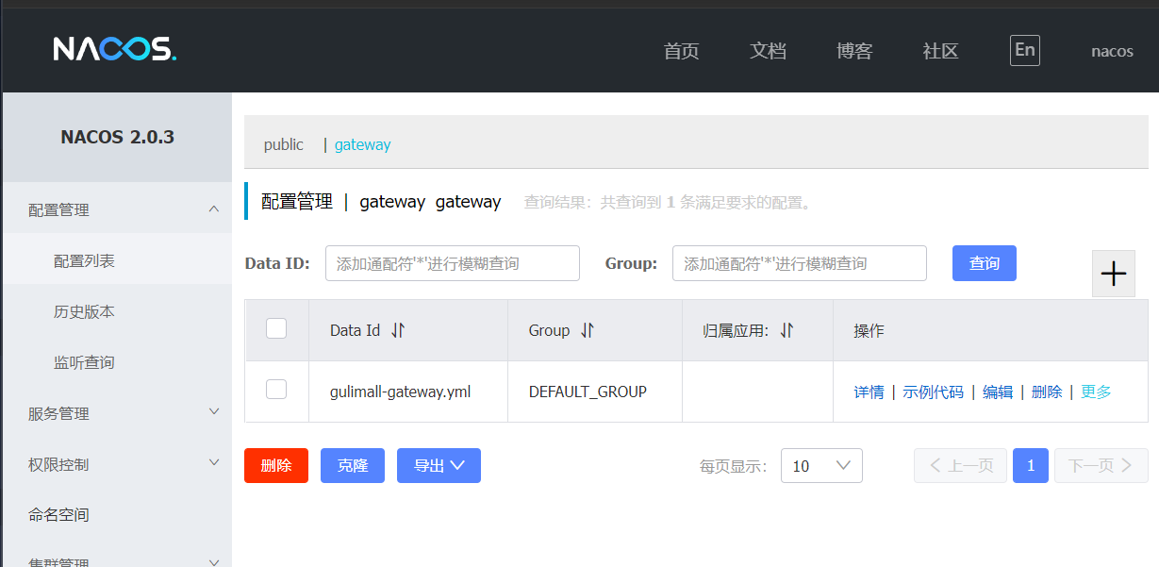
Task: Click the 查询 search button
Action: (x=985, y=263)
